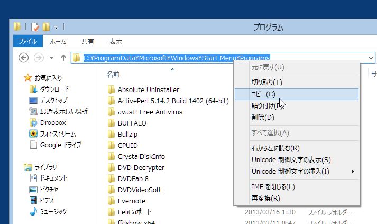This screenshot has height=224, width=377.
Task: Choose 削除(D) from context menu
Action: click(x=297, y=118)
